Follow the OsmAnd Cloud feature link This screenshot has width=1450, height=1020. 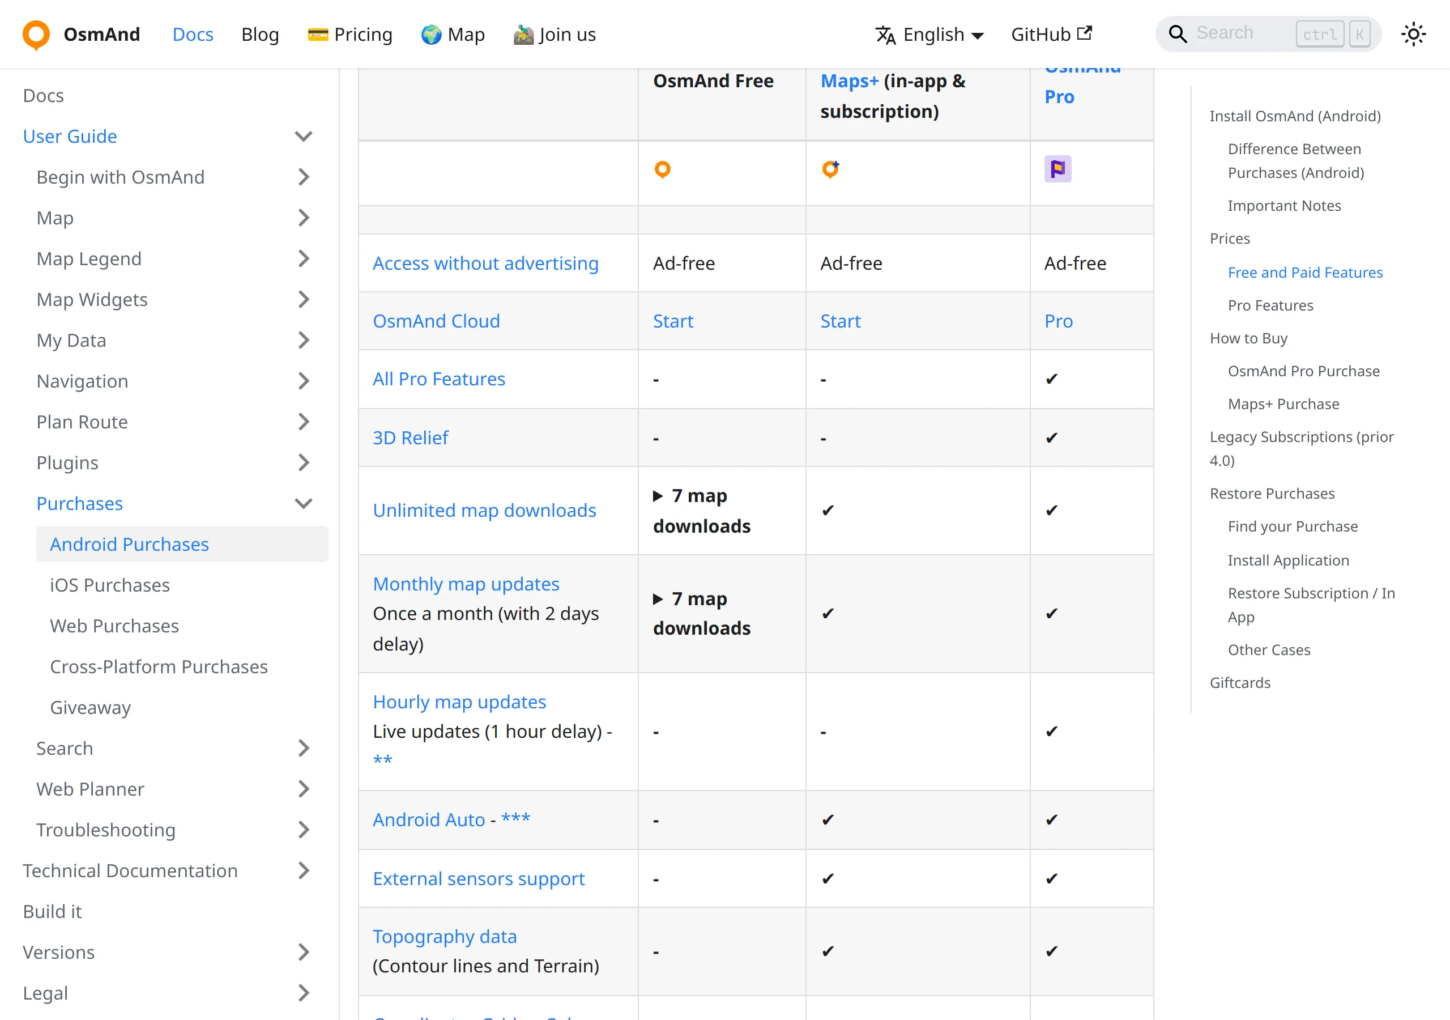click(436, 321)
